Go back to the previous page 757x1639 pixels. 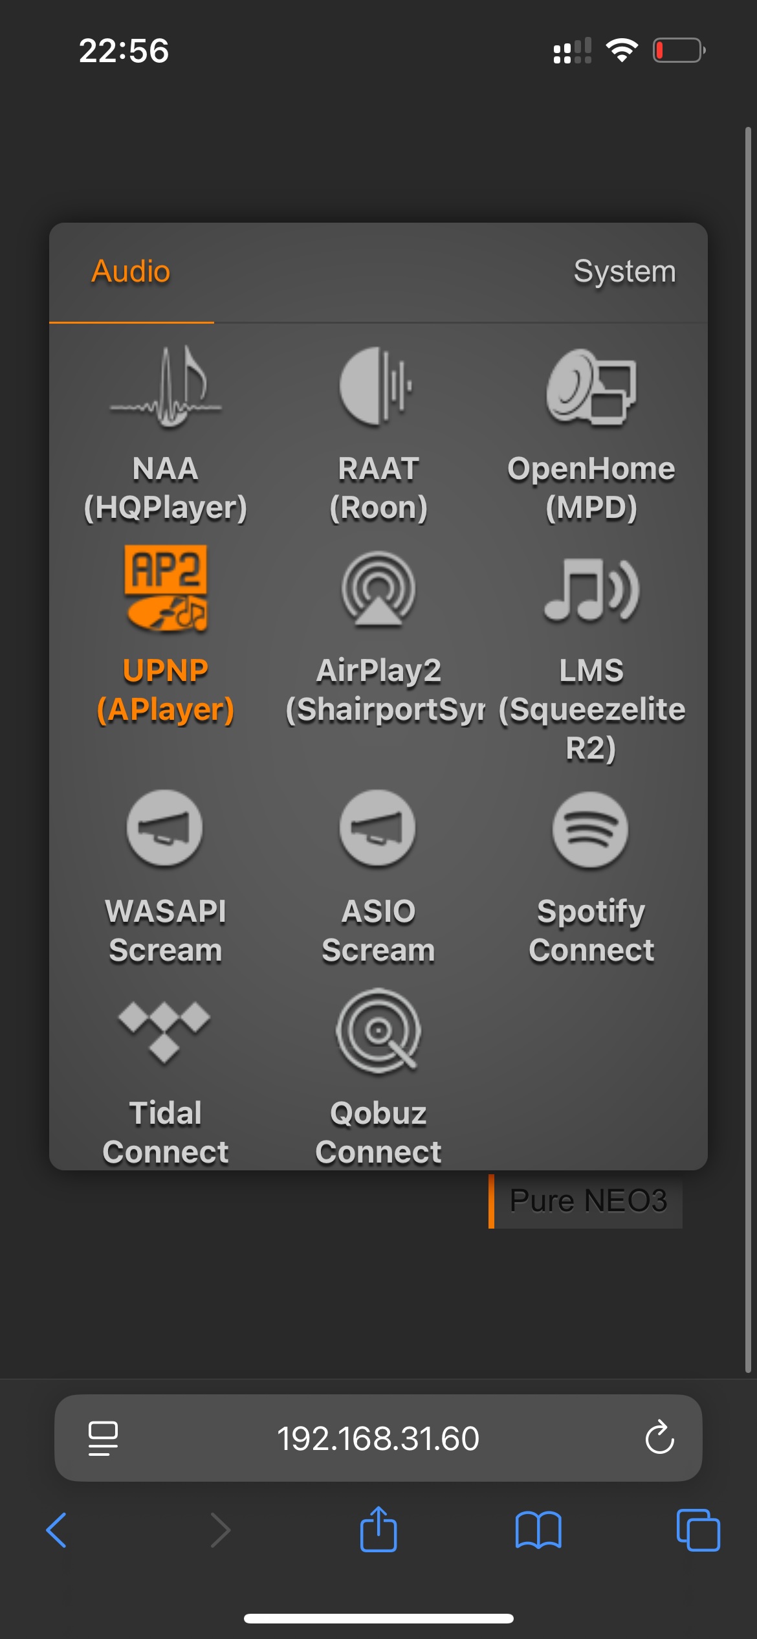(x=57, y=1530)
